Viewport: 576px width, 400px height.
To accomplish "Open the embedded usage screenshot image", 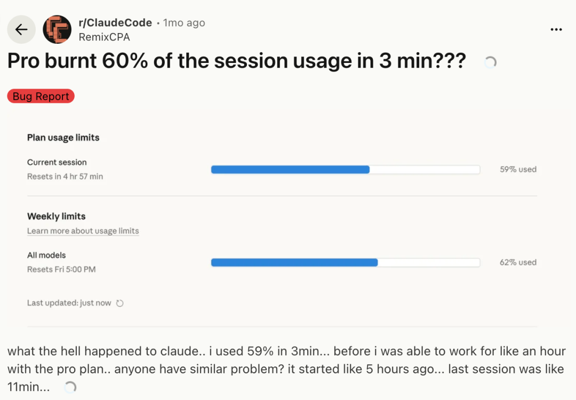I will click(x=288, y=219).
